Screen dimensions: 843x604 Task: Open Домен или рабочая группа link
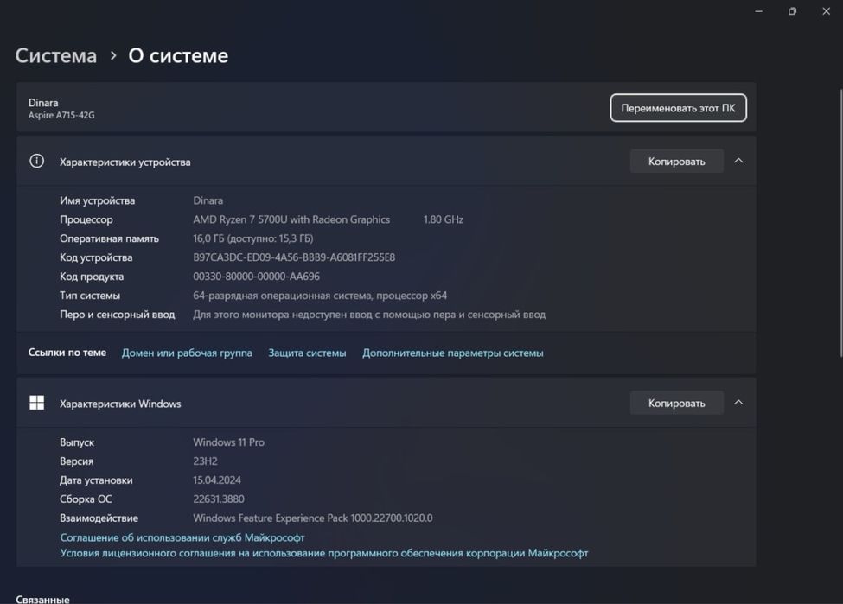click(x=187, y=353)
